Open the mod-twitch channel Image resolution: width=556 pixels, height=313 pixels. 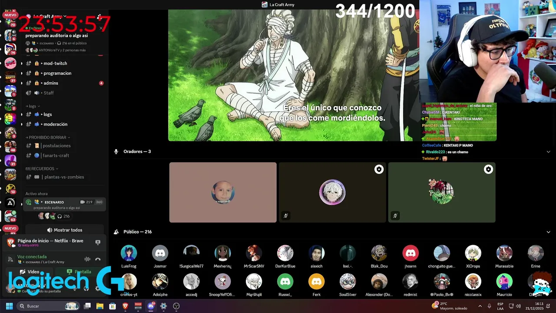click(x=64, y=63)
